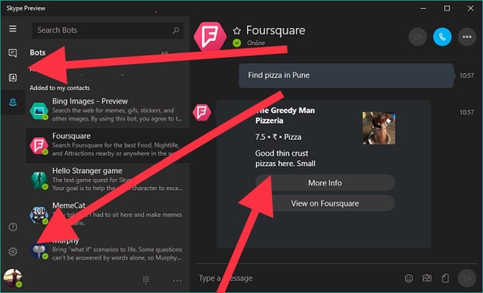Maximize the Skype Preview window

pos(447,8)
